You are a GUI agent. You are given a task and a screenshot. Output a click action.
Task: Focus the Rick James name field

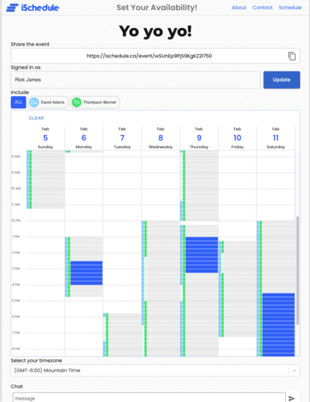(x=136, y=80)
